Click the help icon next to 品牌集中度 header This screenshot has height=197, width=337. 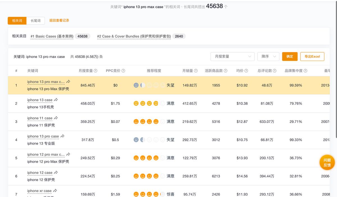point(305,71)
